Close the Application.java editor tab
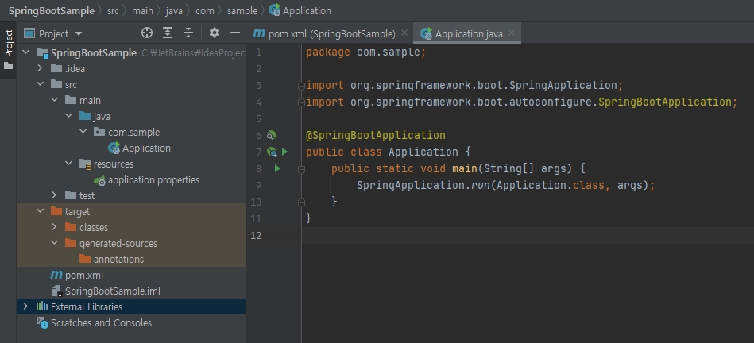Screen dimensions: 754x343 coord(512,33)
